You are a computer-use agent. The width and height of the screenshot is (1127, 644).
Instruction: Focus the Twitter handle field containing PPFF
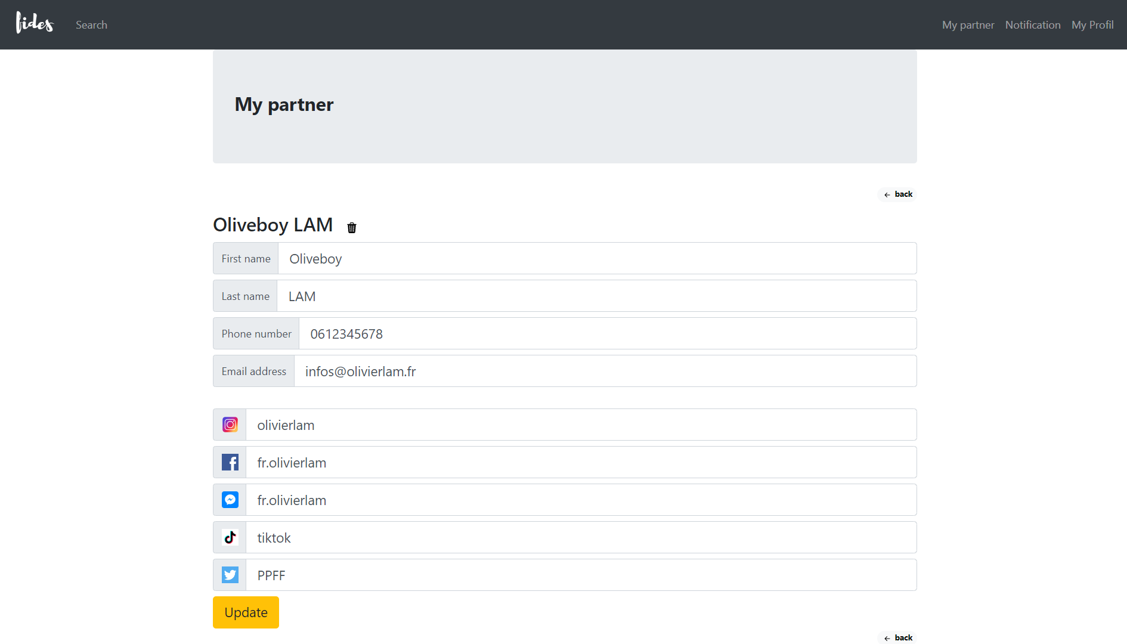pos(581,575)
